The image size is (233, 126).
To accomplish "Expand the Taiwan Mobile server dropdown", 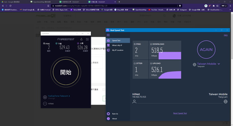I will click(x=219, y=64).
